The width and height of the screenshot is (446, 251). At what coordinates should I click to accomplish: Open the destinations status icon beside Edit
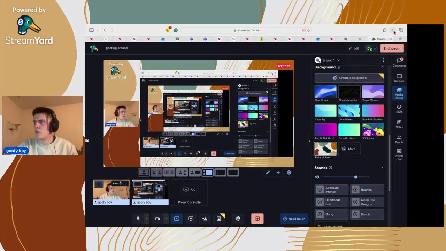click(x=371, y=48)
